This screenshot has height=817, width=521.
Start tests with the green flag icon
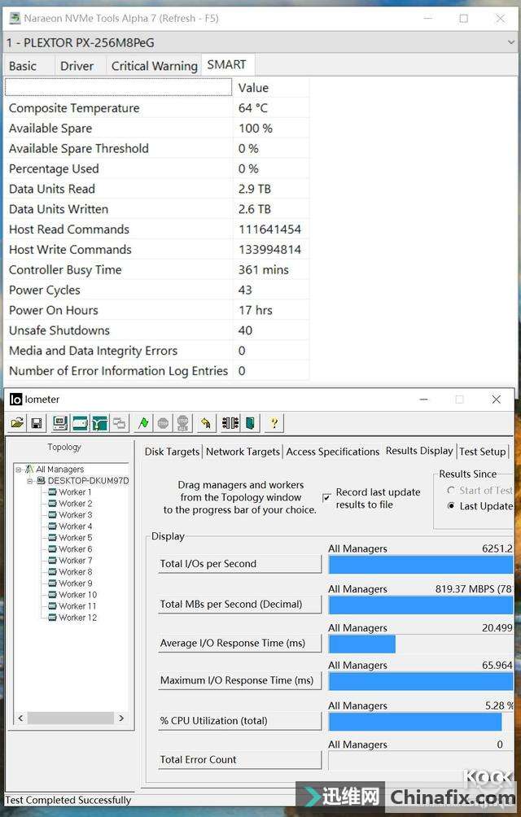[143, 423]
